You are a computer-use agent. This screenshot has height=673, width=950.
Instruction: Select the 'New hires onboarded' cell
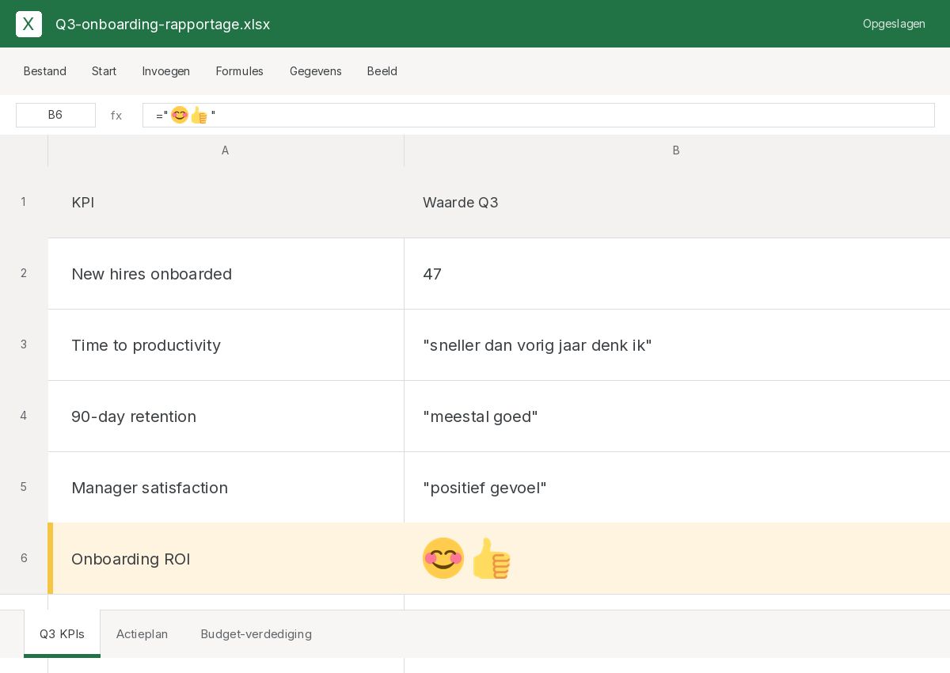click(x=226, y=273)
